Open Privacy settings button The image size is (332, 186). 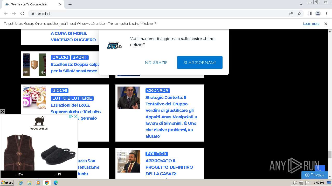(x=315, y=175)
